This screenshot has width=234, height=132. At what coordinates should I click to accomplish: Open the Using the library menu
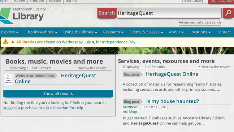(x=80, y=32)
